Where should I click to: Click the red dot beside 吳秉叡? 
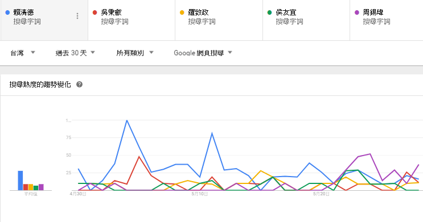(95, 12)
